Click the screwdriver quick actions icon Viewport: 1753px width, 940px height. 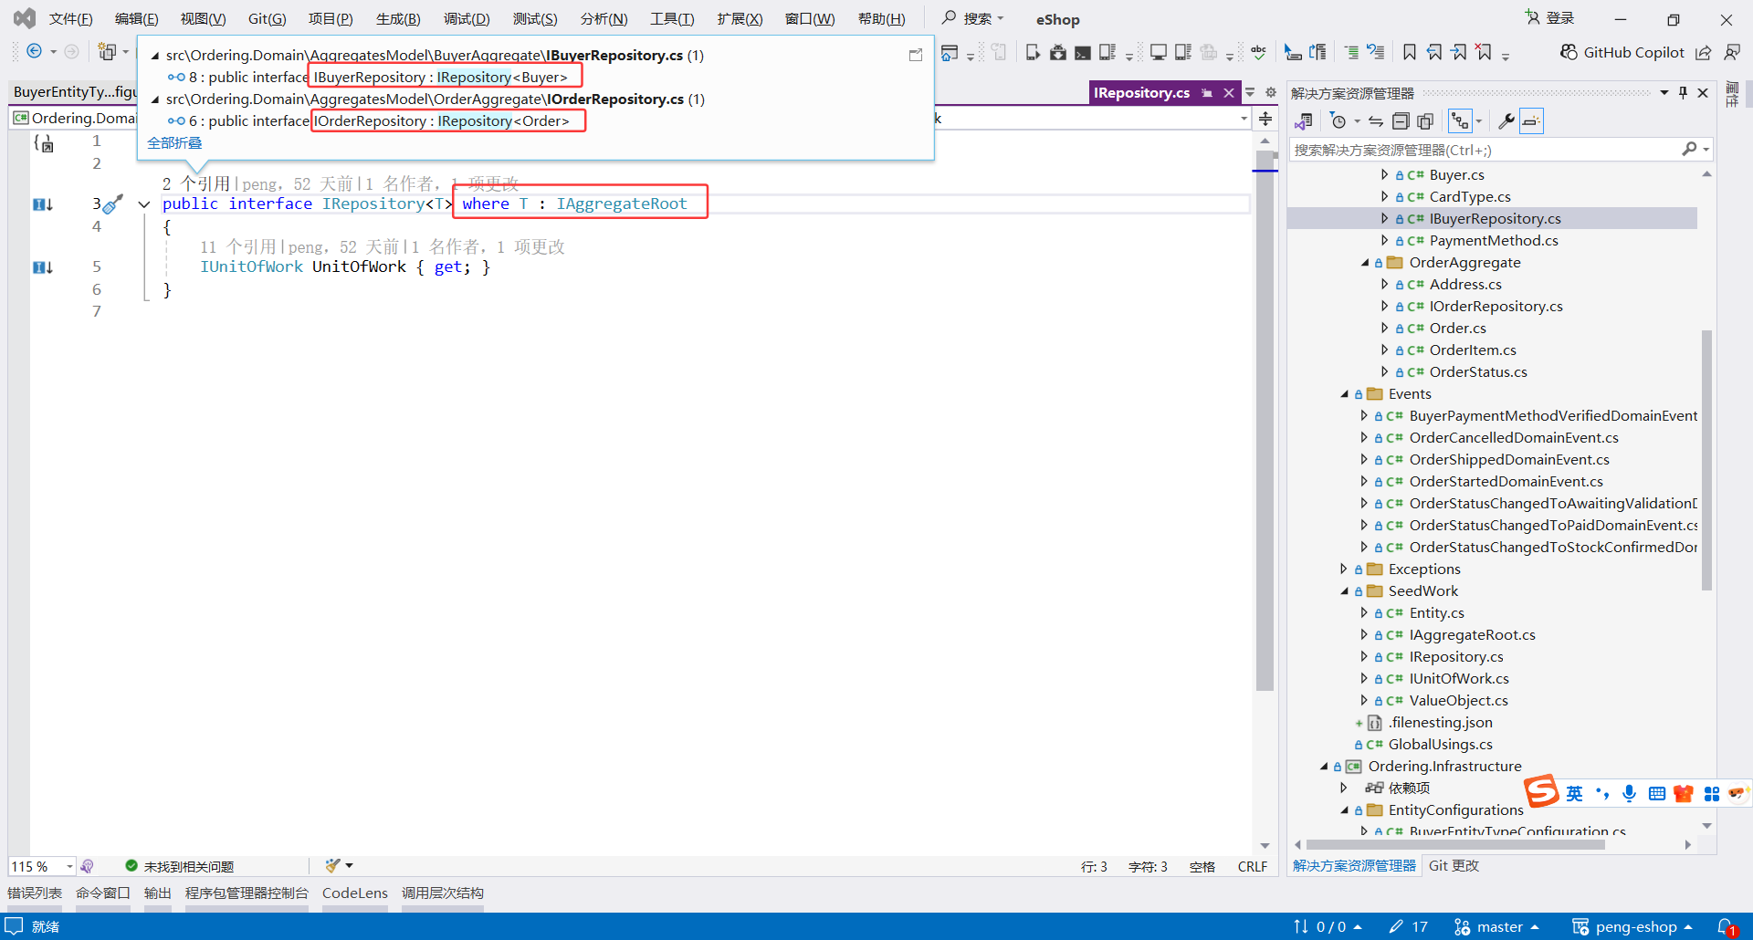click(x=112, y=204)
